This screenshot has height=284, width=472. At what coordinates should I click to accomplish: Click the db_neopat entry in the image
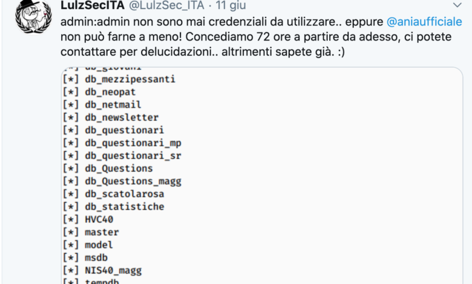point(99,92)
